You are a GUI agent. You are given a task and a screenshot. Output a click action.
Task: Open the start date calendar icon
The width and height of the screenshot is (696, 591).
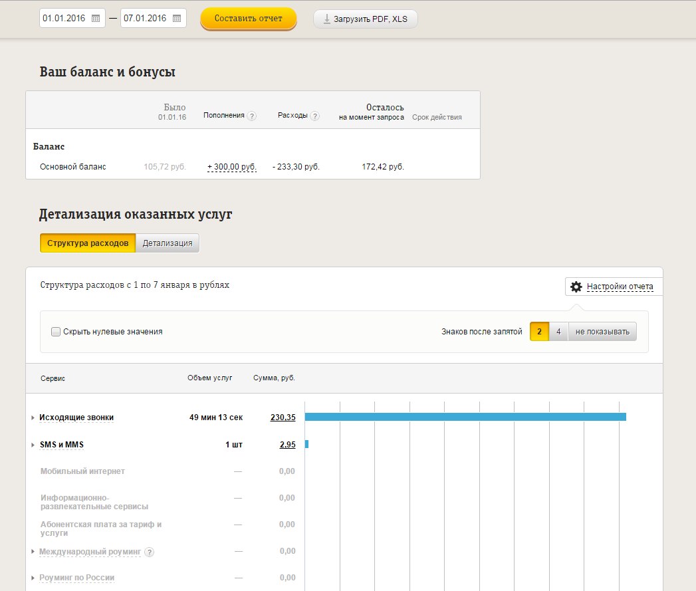[96, 19]
